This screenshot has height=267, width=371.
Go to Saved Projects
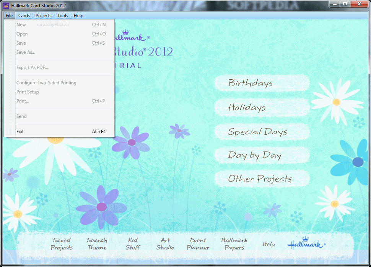(x=62, y=244)
